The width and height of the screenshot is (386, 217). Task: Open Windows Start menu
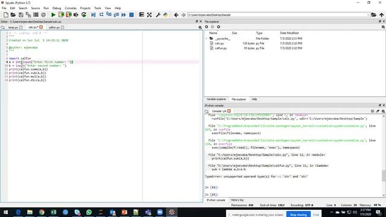coord(5,212)
